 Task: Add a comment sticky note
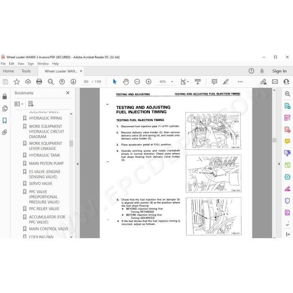[214, 82]
